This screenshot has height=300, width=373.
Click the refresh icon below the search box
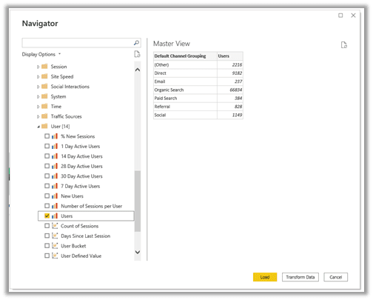click(137, 54)
